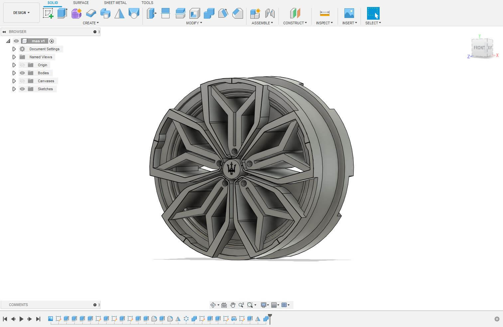Expand the Comments panel with plus button
The height and width of the screenshot is (327, 503).
point(95,305)
